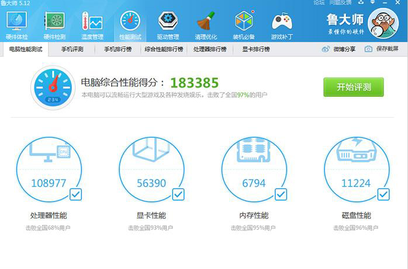Click the 击败全国95%用户 text
This screenshot has height=269, width=408.
point(253,228)
